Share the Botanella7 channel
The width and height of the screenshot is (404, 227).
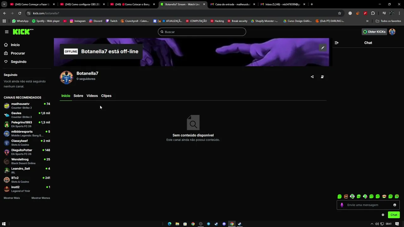[312, 77]
